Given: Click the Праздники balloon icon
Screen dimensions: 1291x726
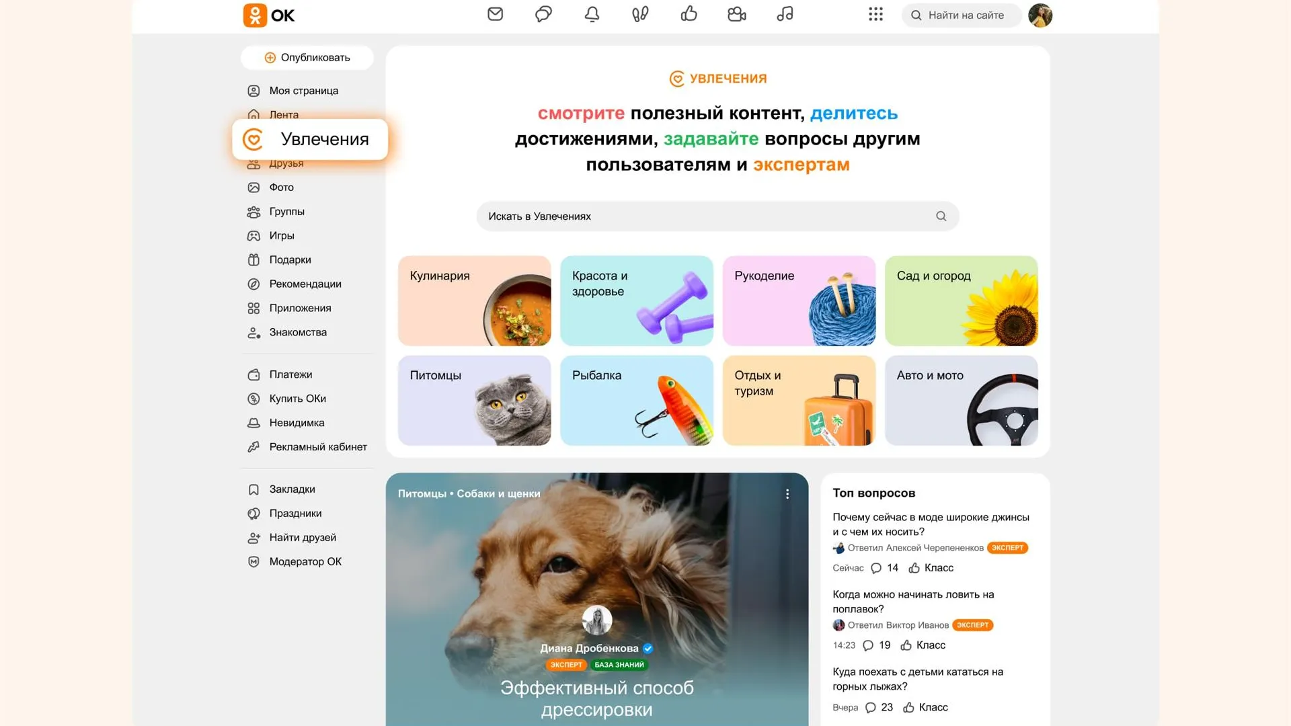Looking at the screenshot, I should (253, 514).
